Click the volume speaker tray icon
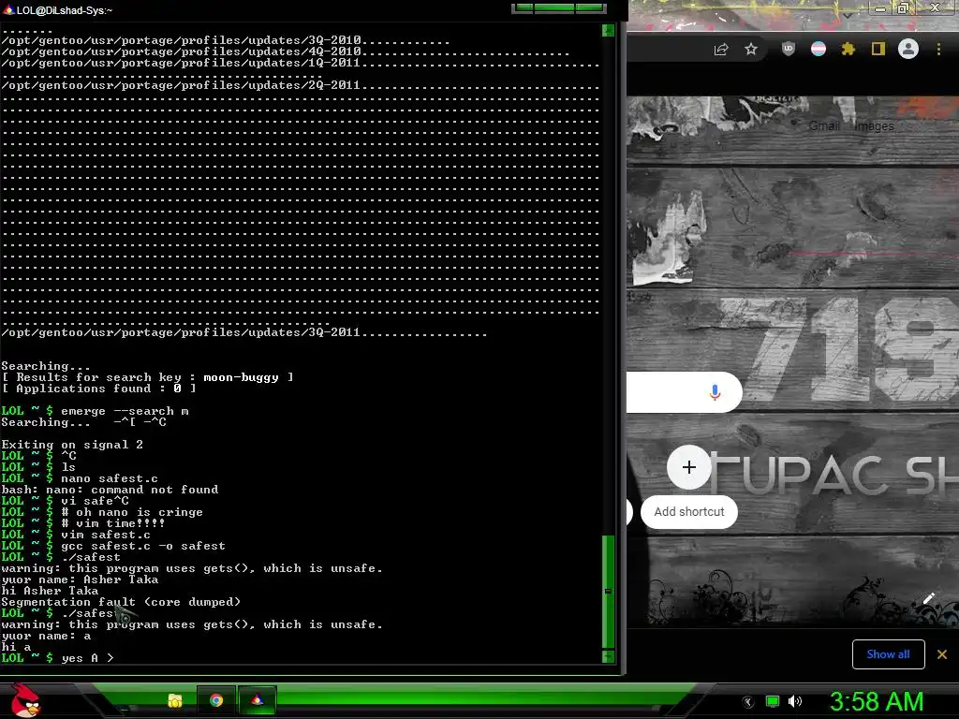959x719 pixels. (795, 701)
